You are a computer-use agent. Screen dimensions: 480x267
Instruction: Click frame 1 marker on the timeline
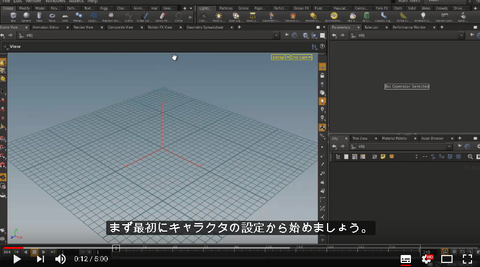116,248
